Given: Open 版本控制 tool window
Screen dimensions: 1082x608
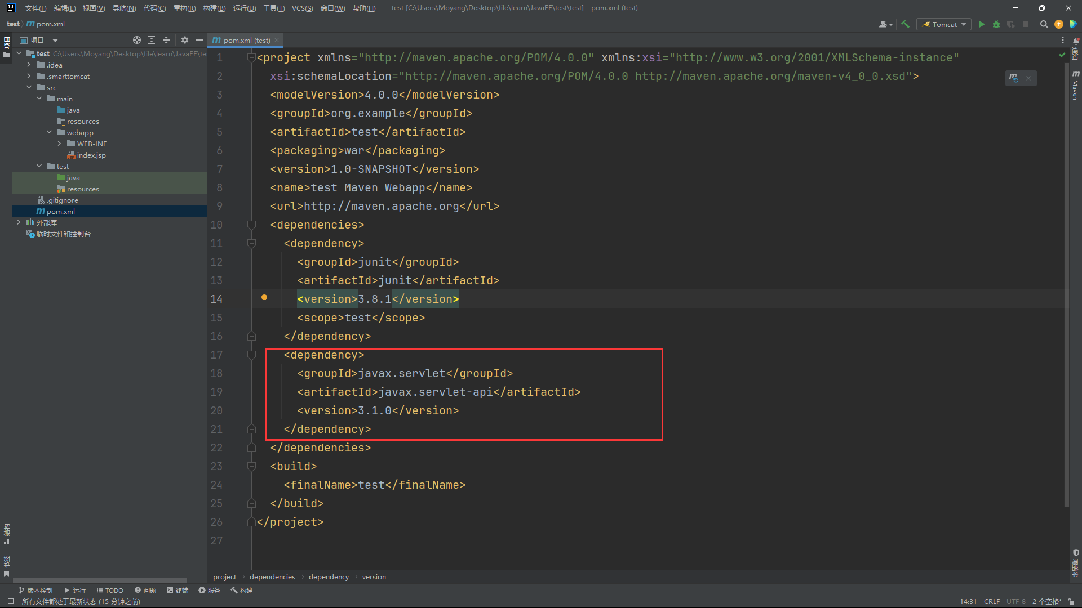Looking at the screenshot, I should click(x=35, y=591).
